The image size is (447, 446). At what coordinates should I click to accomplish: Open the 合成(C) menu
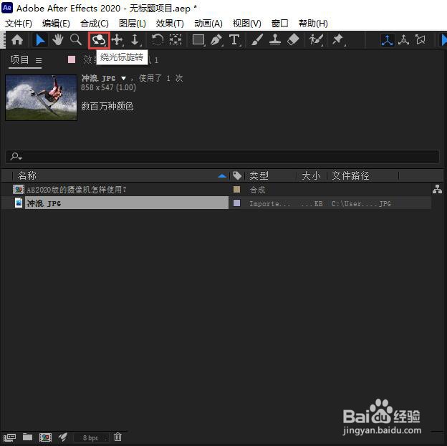click(95, 24)
